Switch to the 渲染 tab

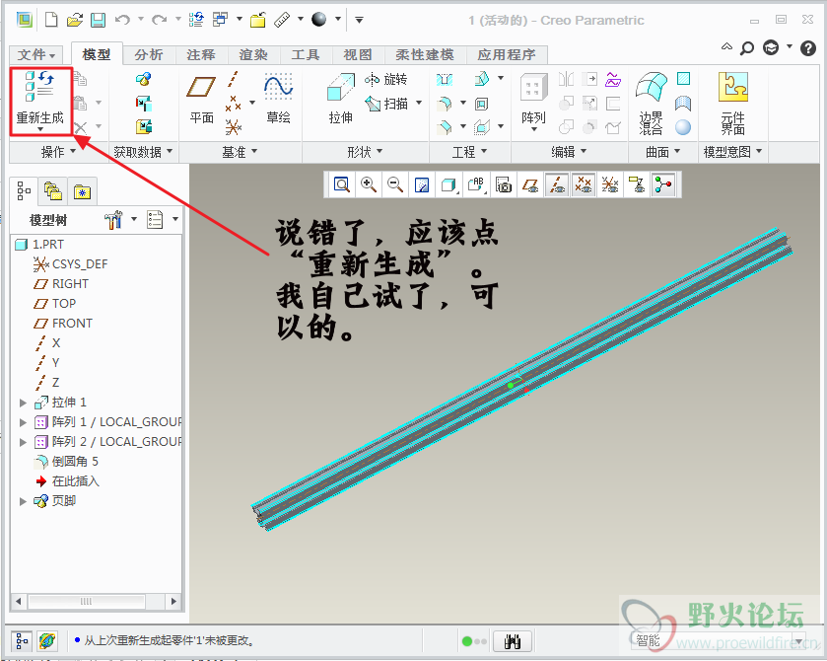click(253, 55)
